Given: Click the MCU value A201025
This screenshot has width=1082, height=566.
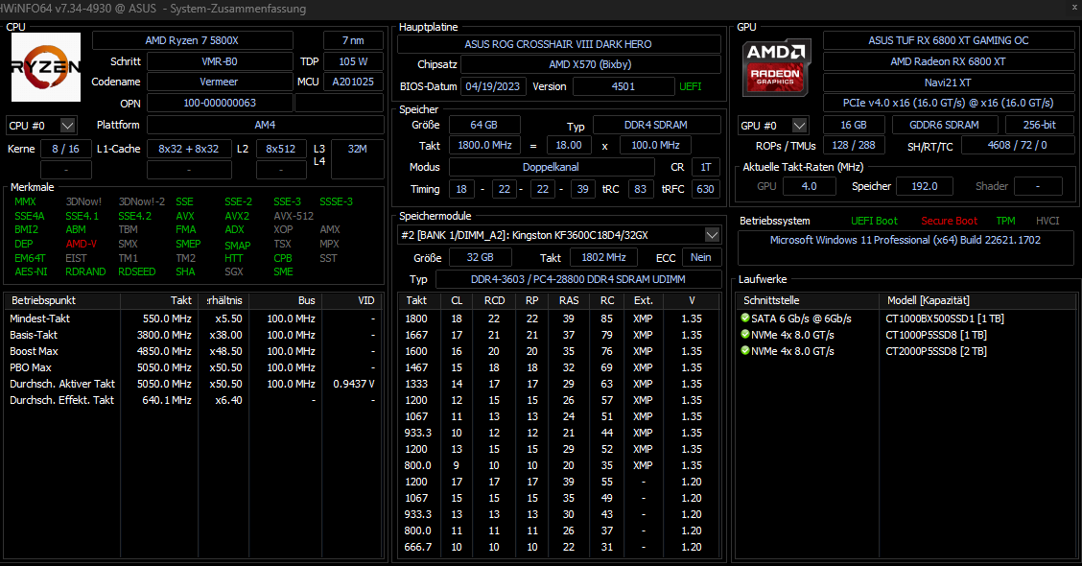Looking at the screenshot, I should [353, 82].
